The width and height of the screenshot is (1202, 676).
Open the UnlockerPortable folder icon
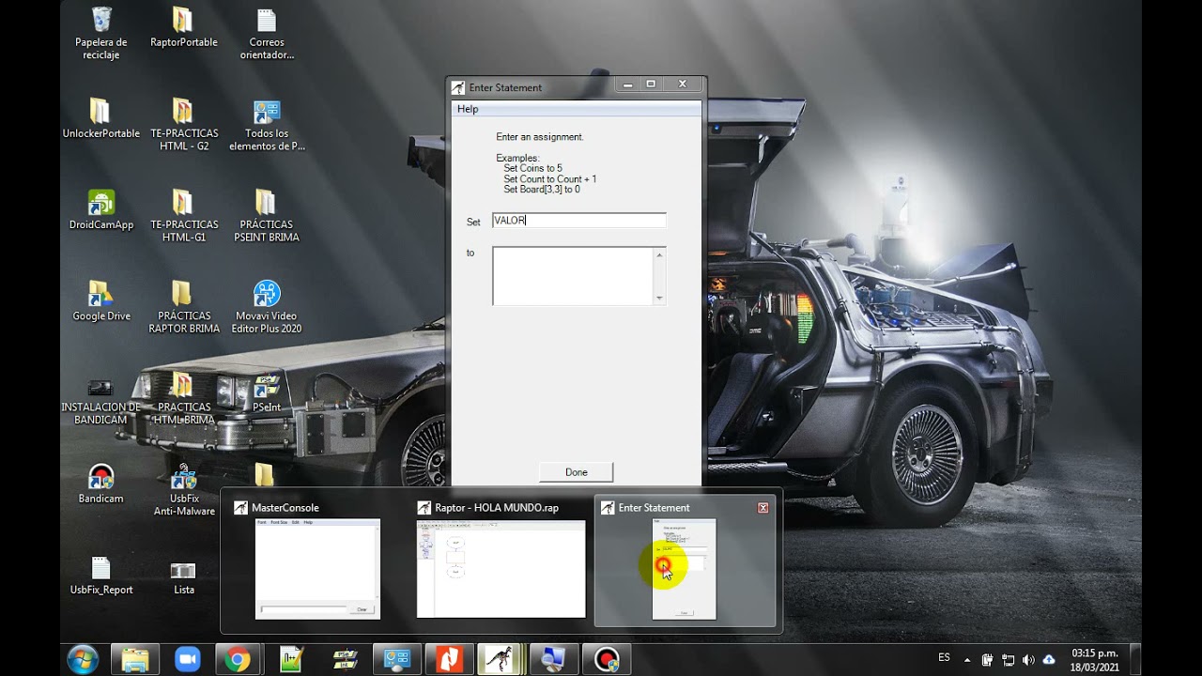coord(101,118)
